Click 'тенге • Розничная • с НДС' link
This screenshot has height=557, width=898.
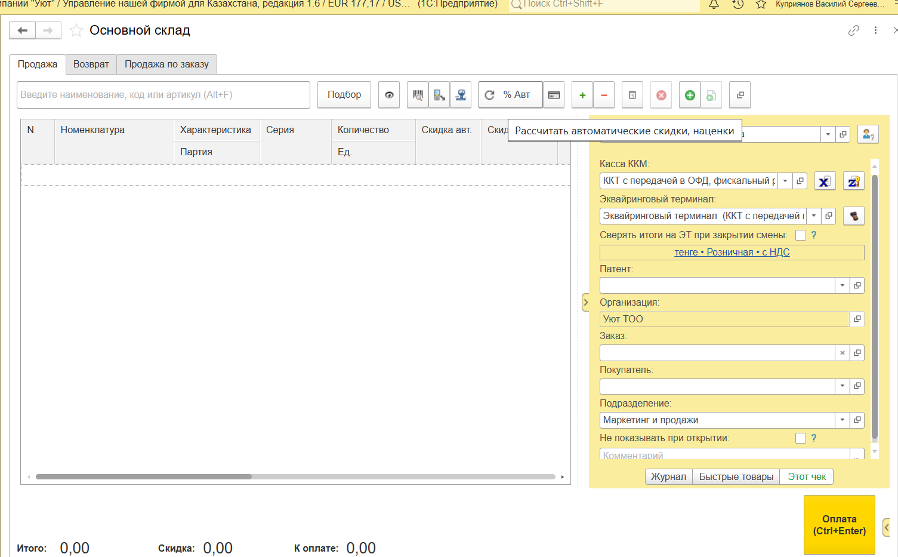732,253
